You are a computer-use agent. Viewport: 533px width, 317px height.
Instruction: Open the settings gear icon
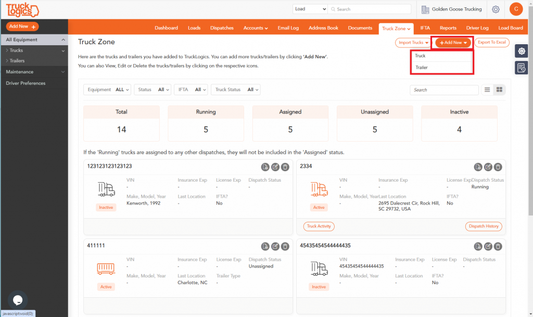(496, 9)
